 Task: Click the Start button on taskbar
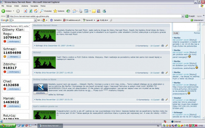[x=8, y=126]
